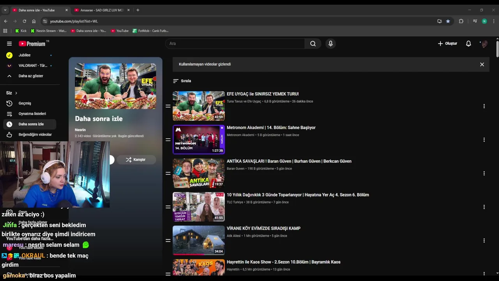Click drag handle of EFE UYGAÇ video
The width and height of the screenshot is (499, 281).
[168, 106]
